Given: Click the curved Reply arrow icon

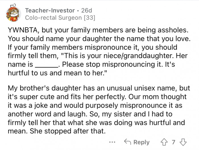Looking at the screenshot, I should 128,142.
